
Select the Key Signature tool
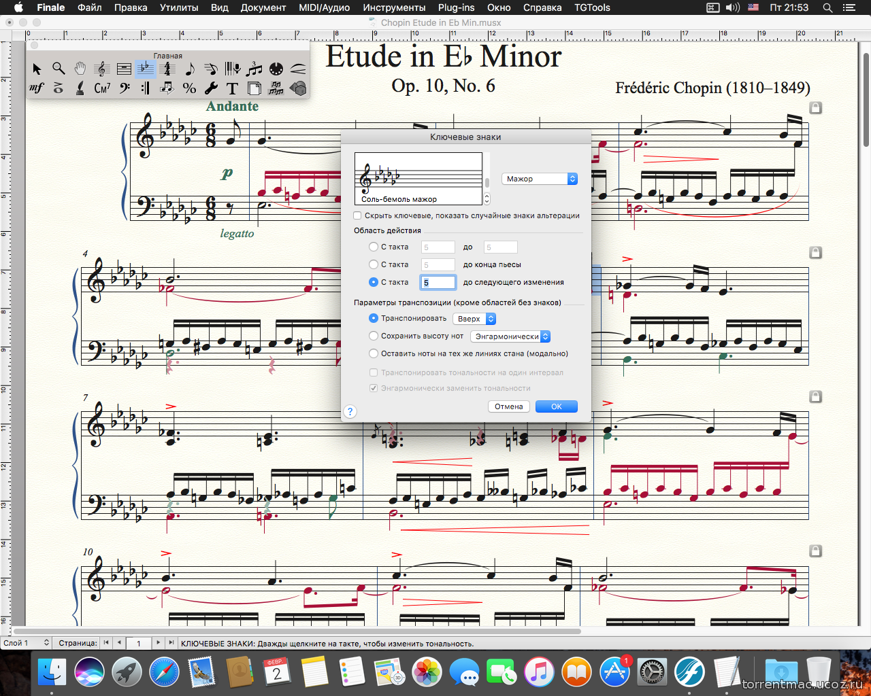[145, 69]
